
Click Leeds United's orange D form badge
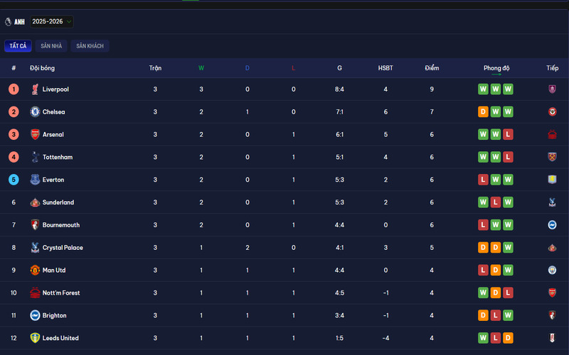point(508,338)
